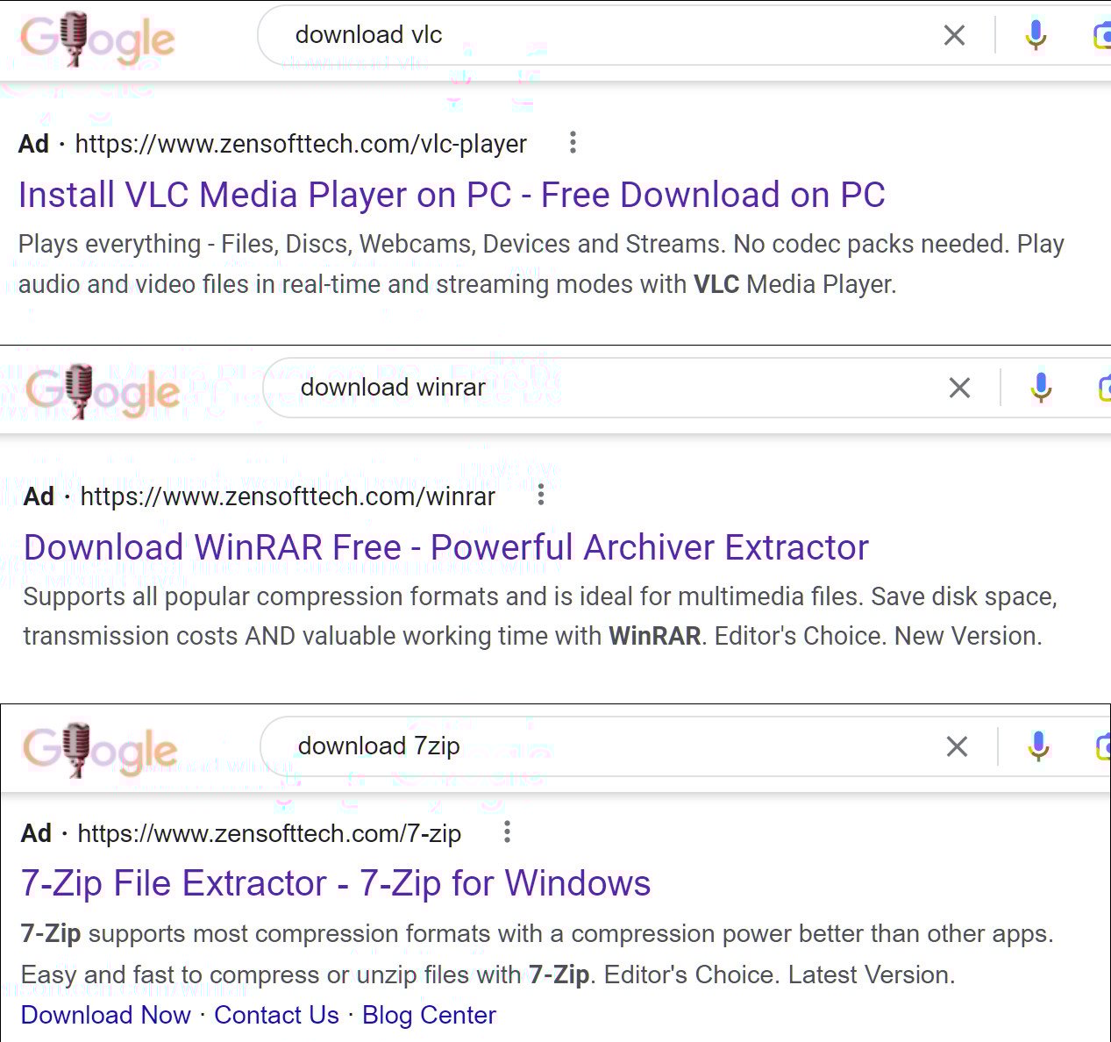Follow the "Download Now" sitelink
The height and width of the screenshot is (1042, 1111).
(x=105, y=1015)
